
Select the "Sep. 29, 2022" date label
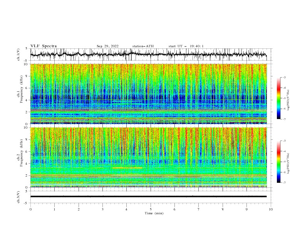107,46
